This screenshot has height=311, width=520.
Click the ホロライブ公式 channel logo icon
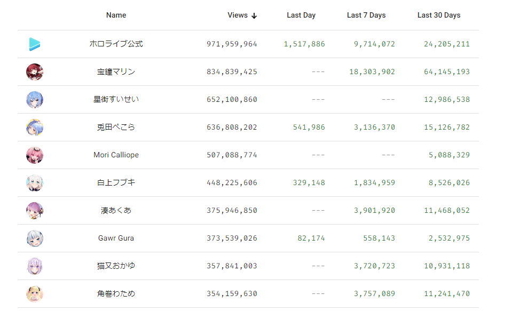[35, 44]
